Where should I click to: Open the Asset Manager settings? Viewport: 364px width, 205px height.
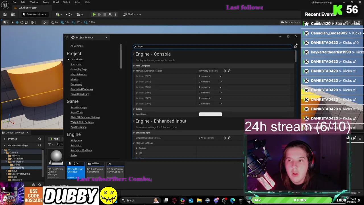(79, 107)
